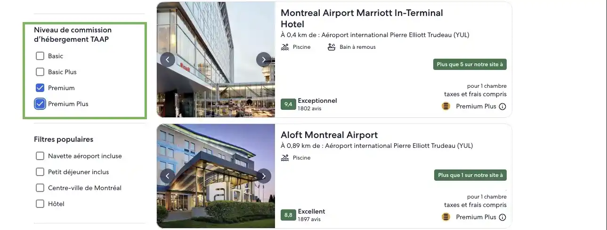Enable the Basic commission checkbox
Screen dimensions: 607x230
(40, 56)
